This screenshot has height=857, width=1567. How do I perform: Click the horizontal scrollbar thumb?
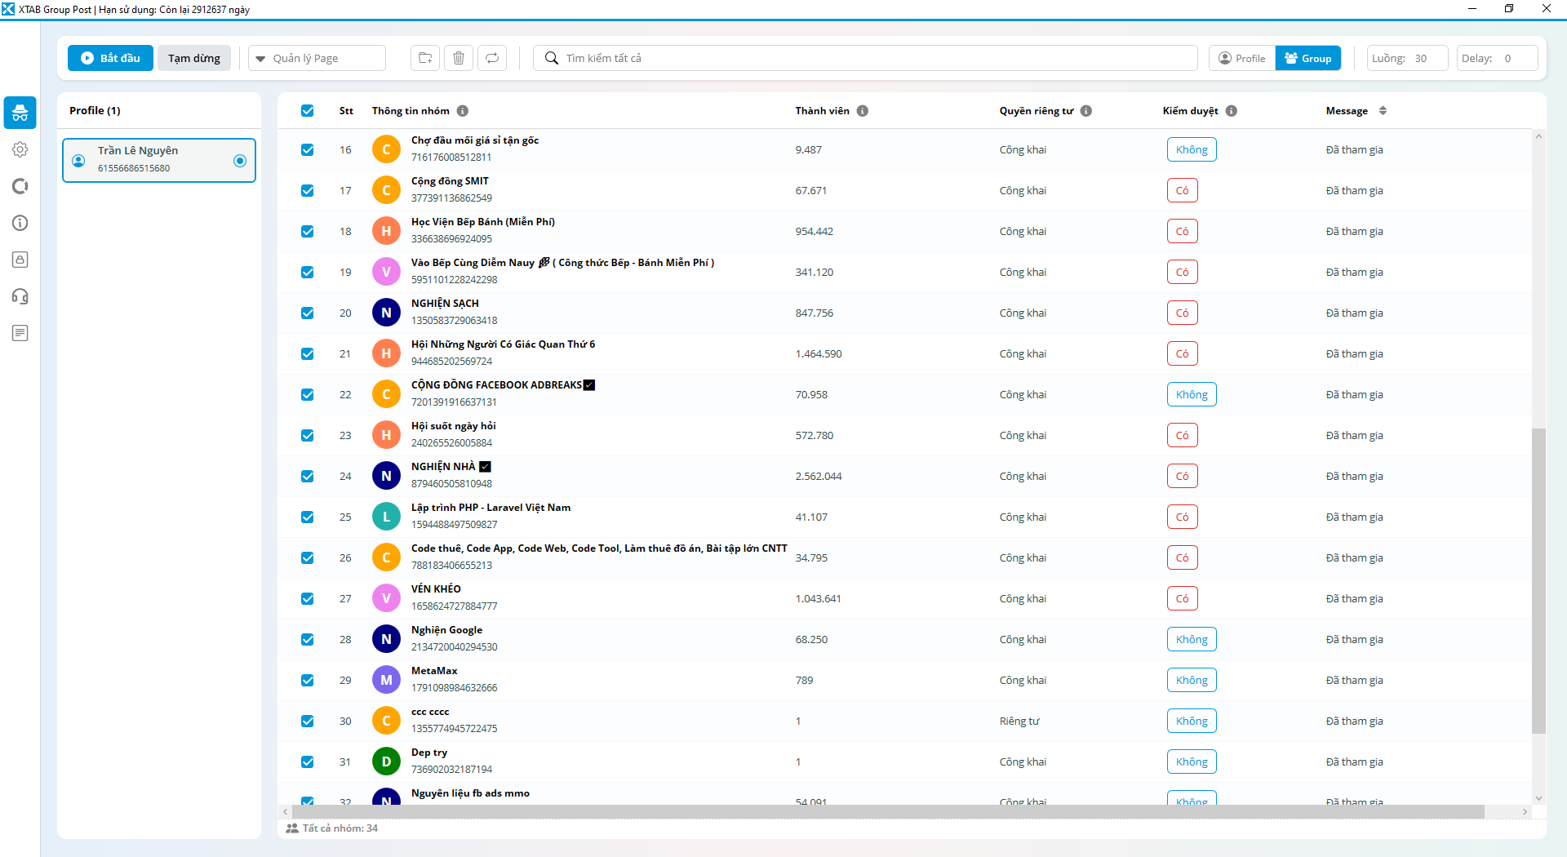pyautogui.click(x=888, y=812)
